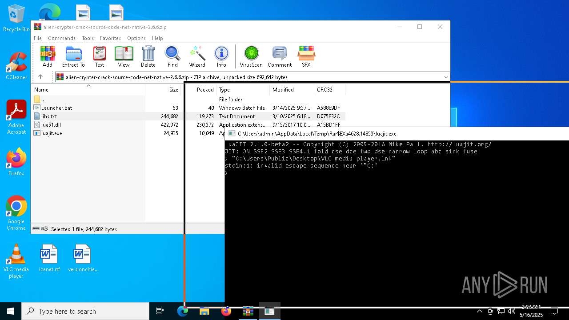569x320 pixels.
Task: Switch to WinRAR taskbar button
Action: coord(248,311)
